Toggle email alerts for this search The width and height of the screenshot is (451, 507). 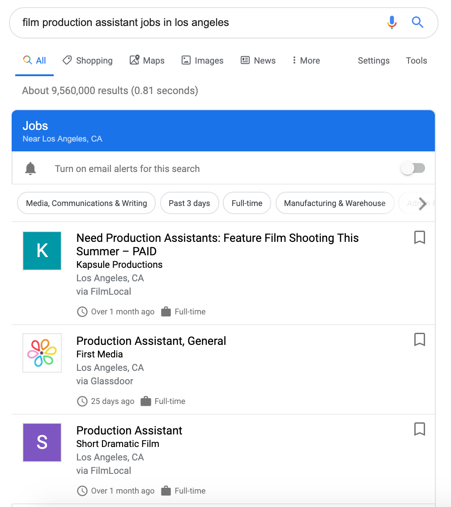pyautogui.click(x=413, y=168)
